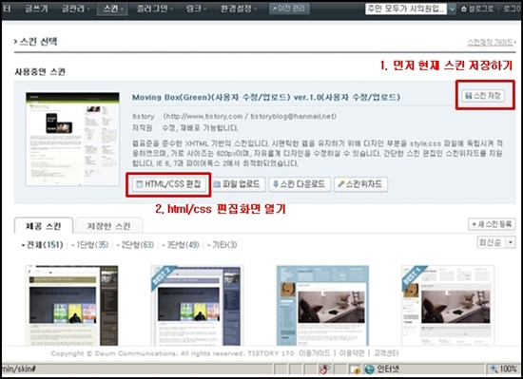The width and height of the screenshot is (523, 379).
Task: Select the BEST 2 navy skin thumbnail
Action: click(197, 306)
